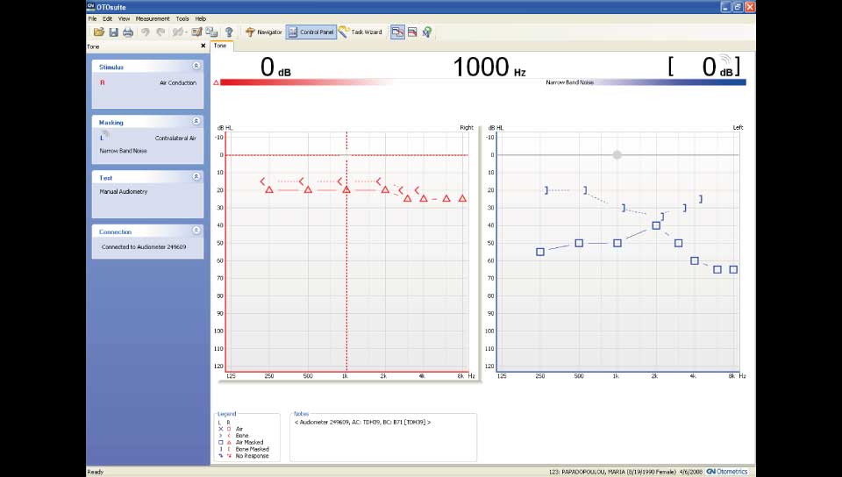Click the blue Narrow Band Noise level bar
This screenshot has width=842, height=477.
click(x=668, y=82)
